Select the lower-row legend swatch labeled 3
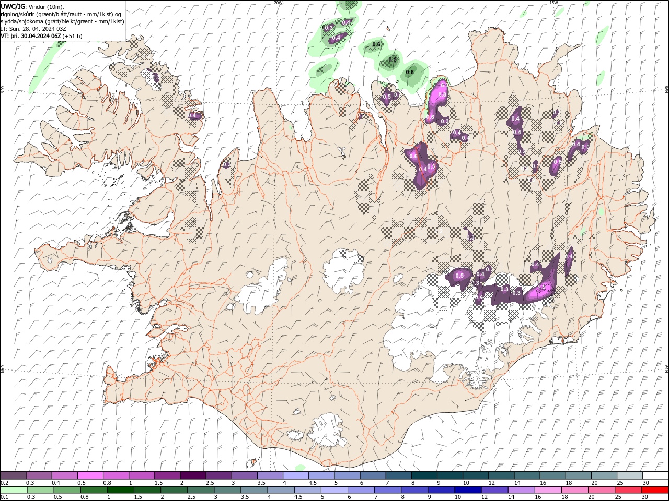 tap(227, 490)
